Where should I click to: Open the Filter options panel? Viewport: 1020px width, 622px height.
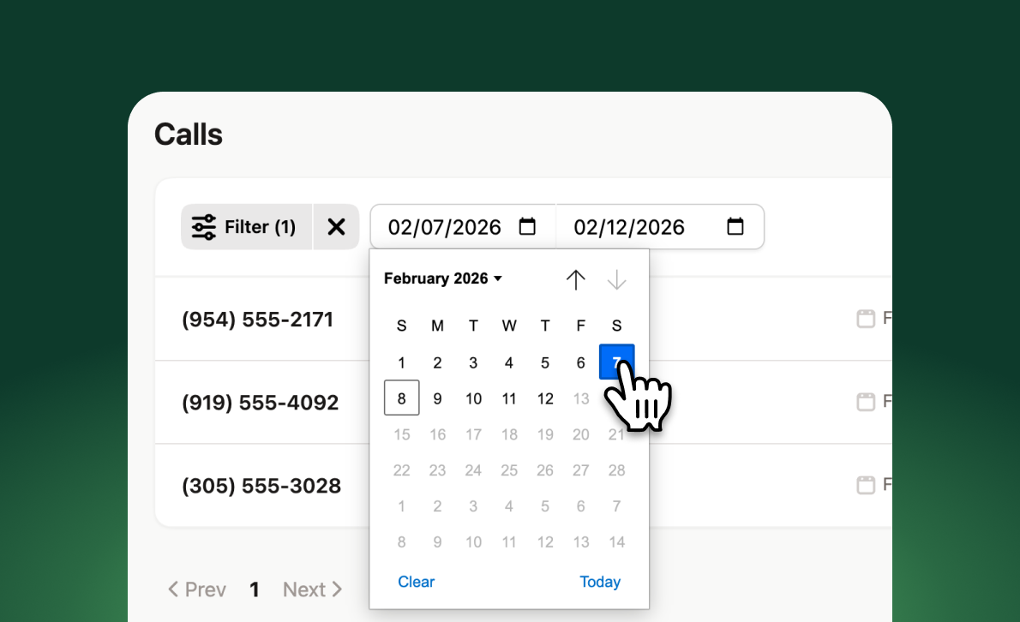(x=246, y=226)
